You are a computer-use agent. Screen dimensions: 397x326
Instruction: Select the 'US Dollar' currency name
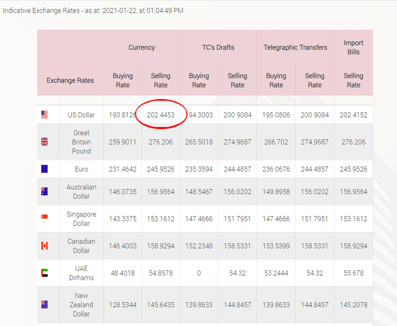[82, 115]
